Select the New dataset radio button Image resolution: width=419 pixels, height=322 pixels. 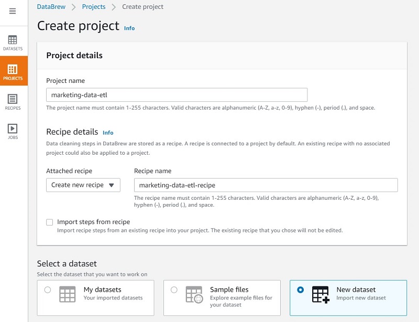pos(300,290)
